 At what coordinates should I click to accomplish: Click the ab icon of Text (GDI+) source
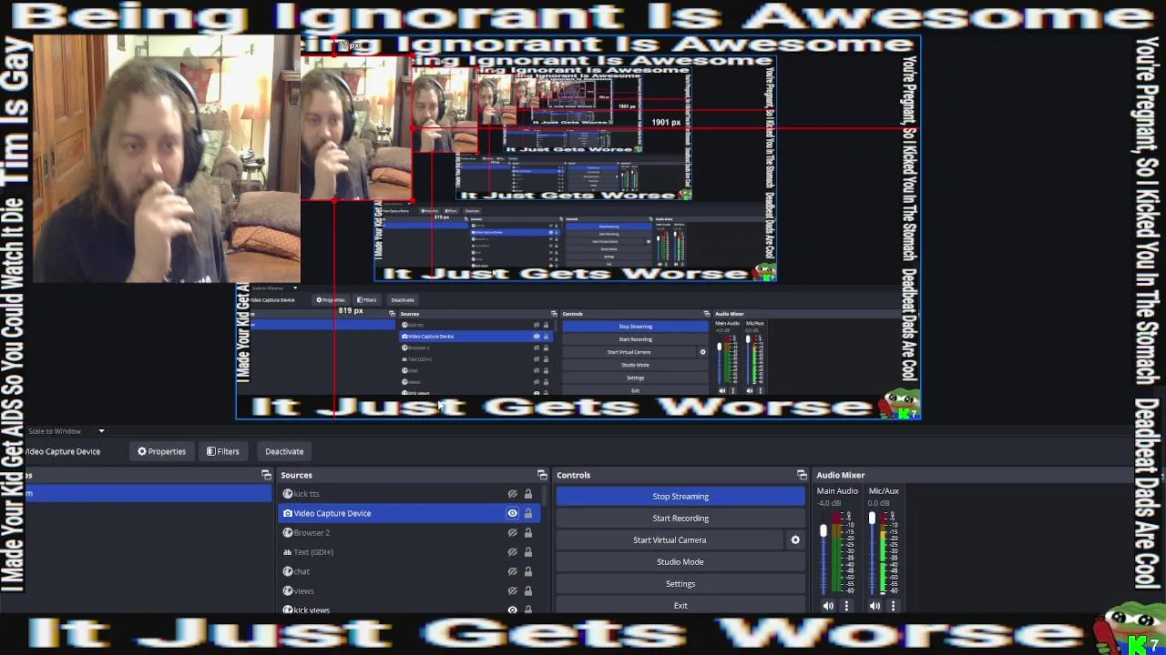[x=288, y=552]
